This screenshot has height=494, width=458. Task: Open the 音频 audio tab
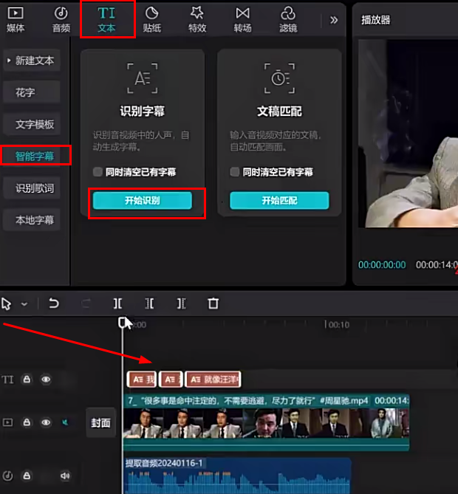(61, 20)
